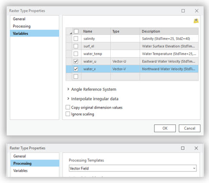Click the Description column header

[x=169, y=31]
